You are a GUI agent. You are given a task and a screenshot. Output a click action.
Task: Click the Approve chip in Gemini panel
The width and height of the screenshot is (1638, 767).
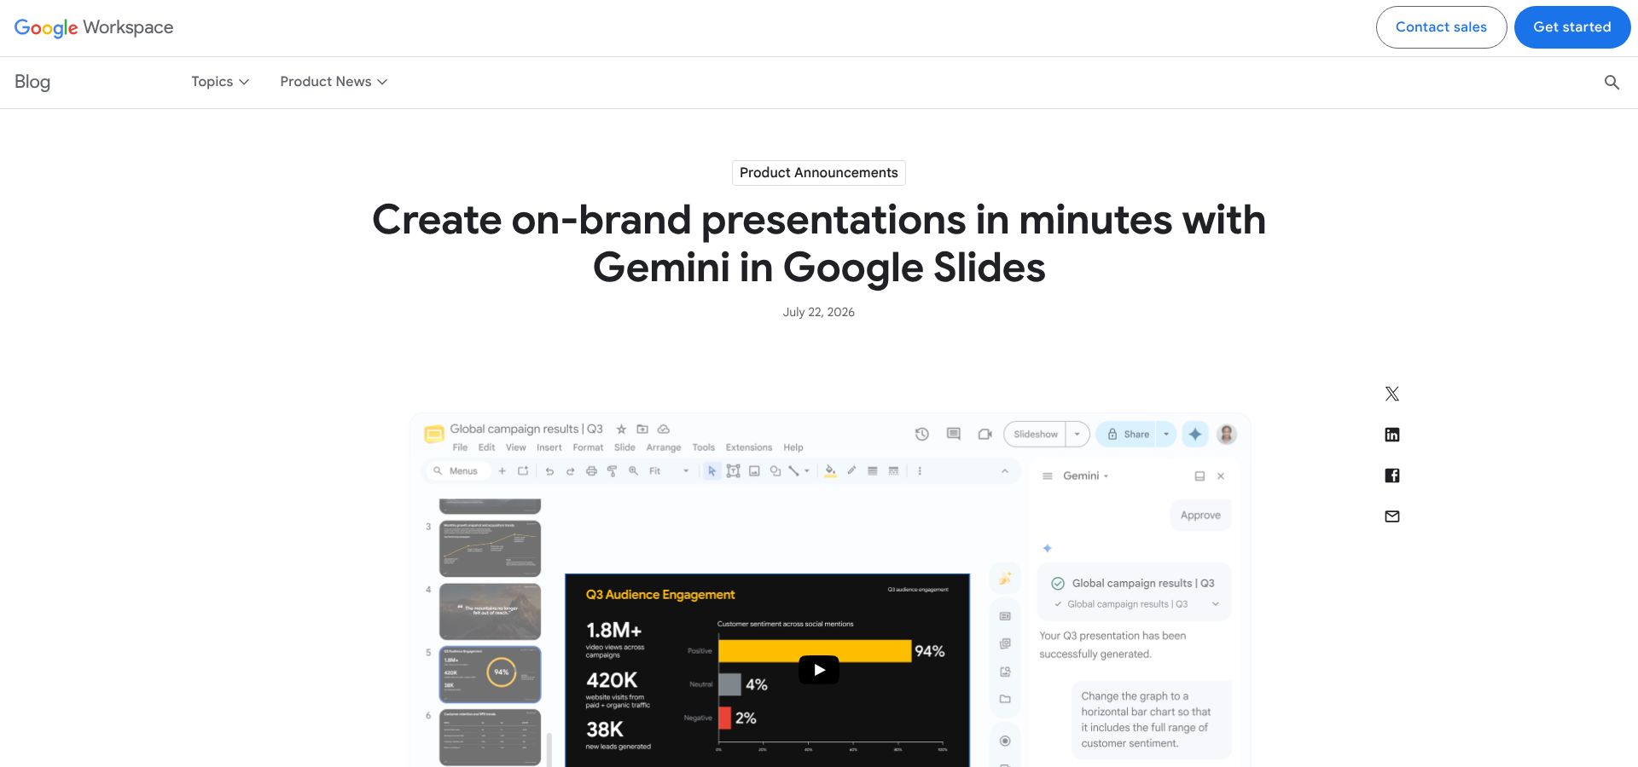(1200, 516)
